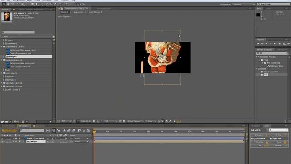Collapse Animation Presets tree node
Viewport: 291px width, 164px height.
(x=257, y=57)
